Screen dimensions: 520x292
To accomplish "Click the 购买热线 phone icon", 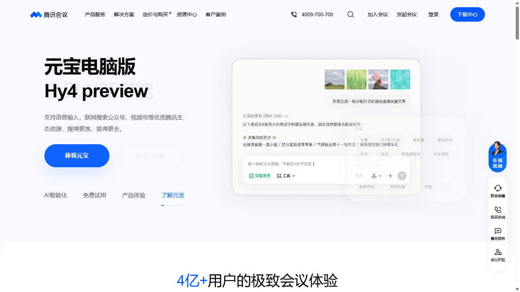I will point(498,209).
